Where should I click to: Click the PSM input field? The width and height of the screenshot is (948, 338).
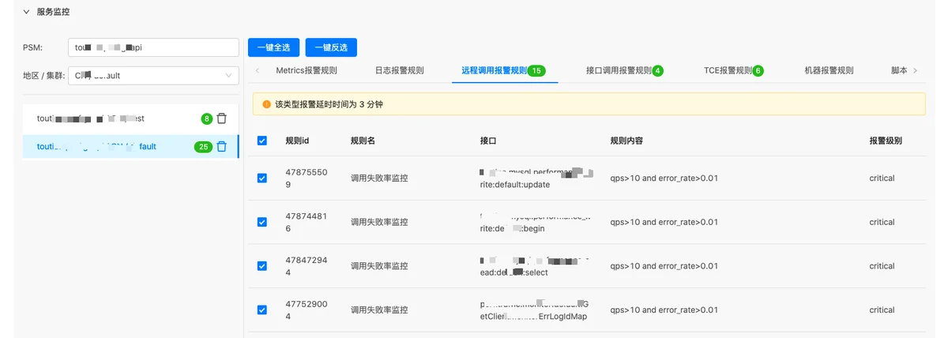coord(153,47)
